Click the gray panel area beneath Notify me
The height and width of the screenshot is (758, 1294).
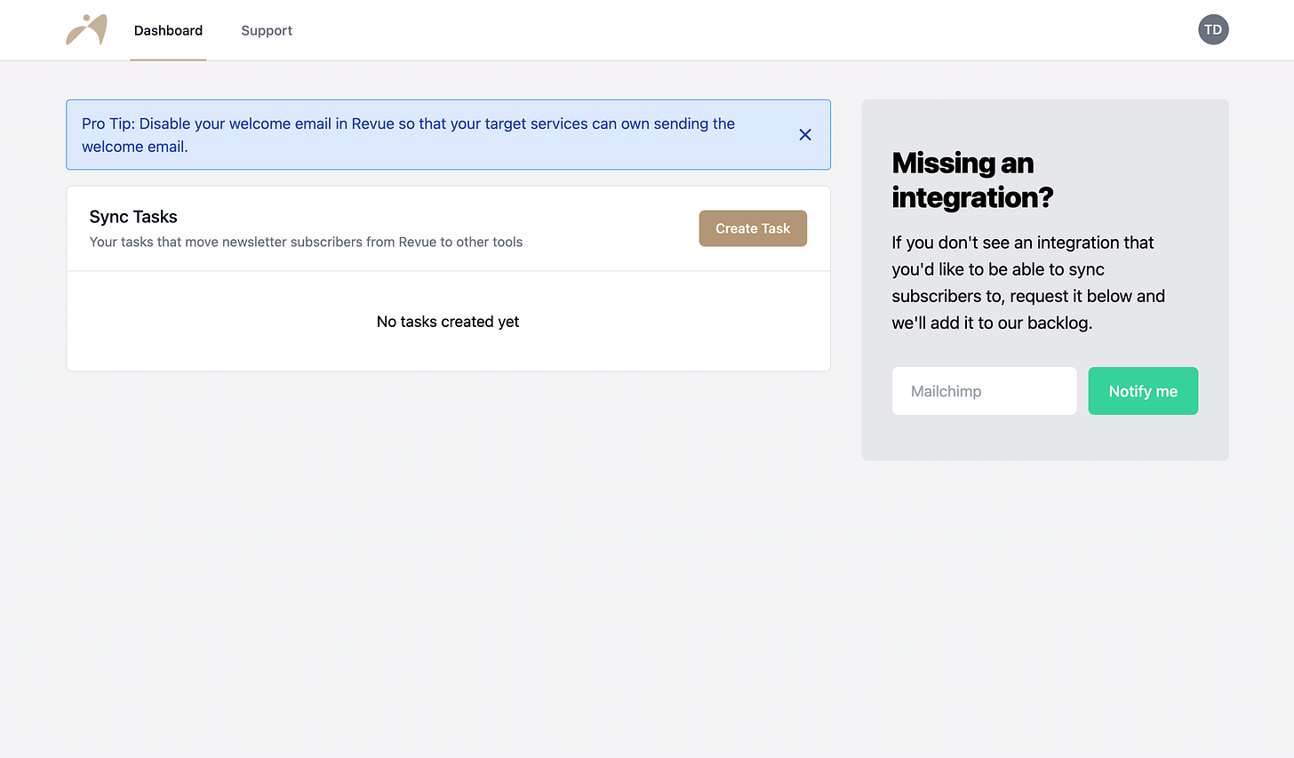coord(1045,437)
